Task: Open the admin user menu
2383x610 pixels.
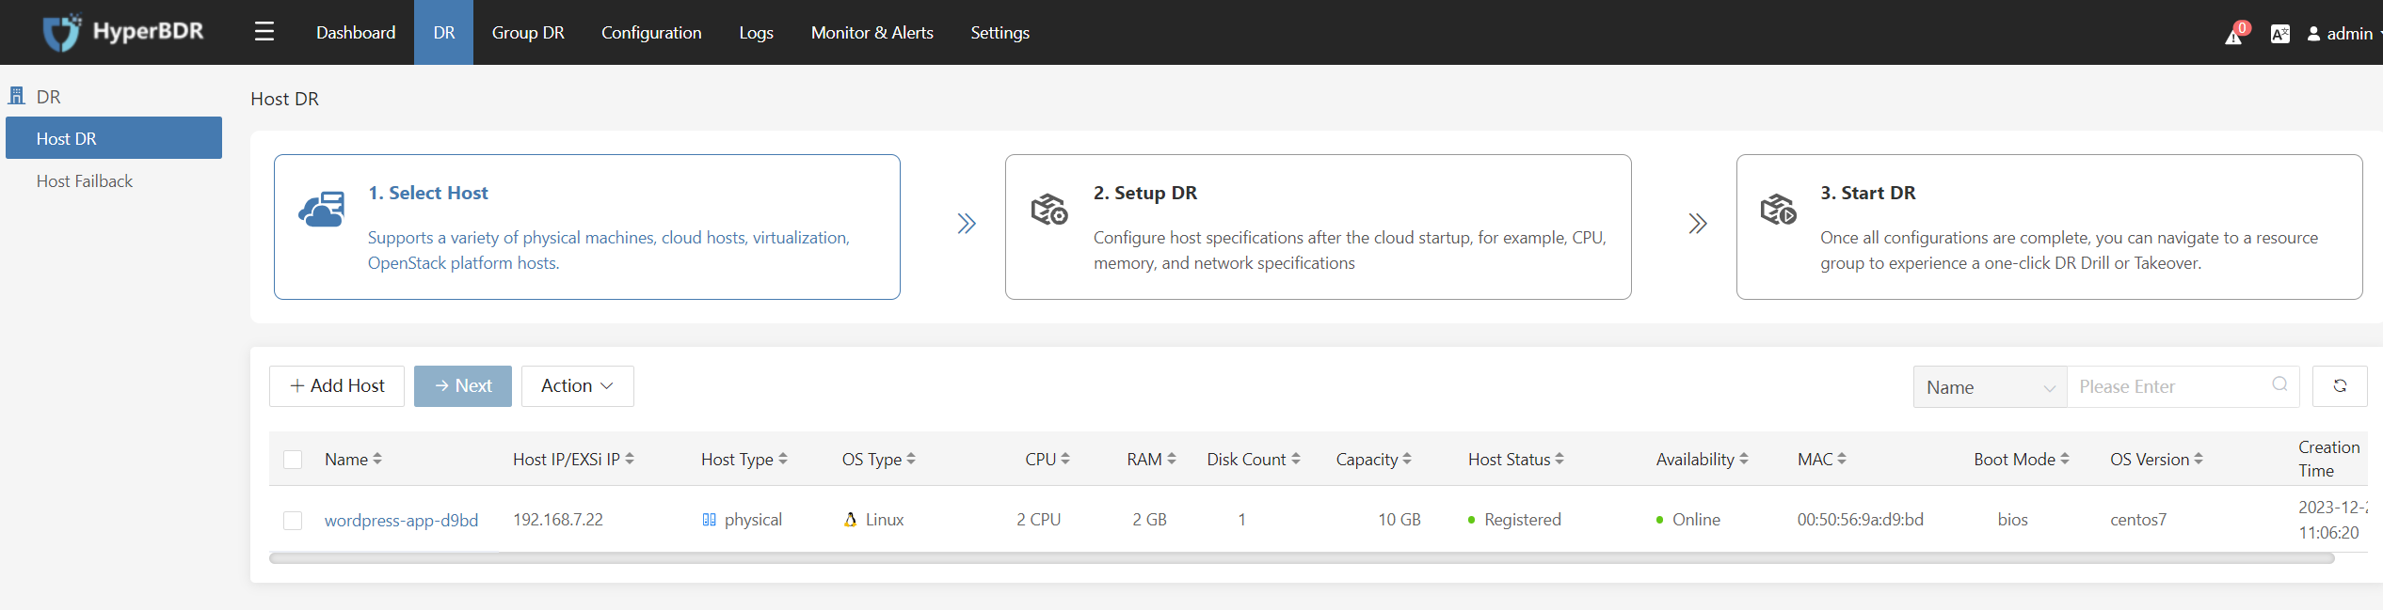Action: point(2343,34)
